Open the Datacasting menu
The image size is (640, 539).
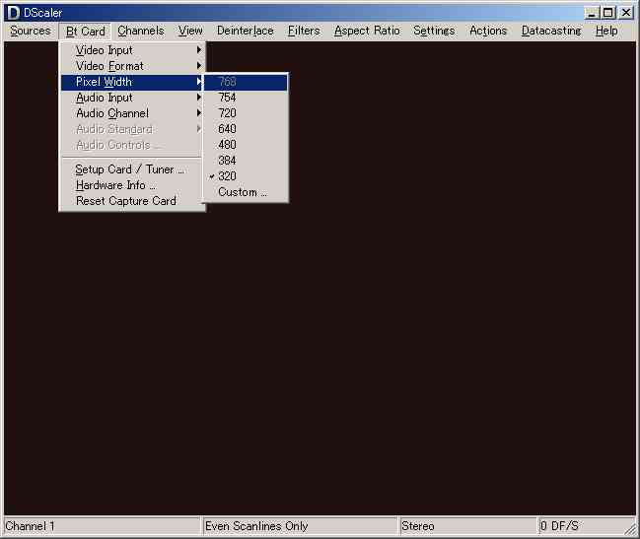(x=551, y=31)
